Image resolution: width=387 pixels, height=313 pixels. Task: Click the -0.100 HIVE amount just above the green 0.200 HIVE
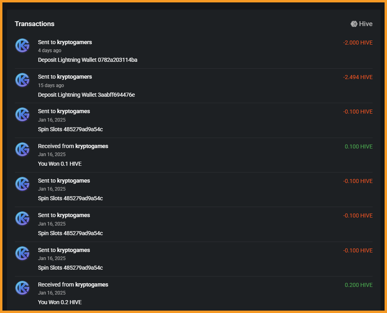click(358, 250)
